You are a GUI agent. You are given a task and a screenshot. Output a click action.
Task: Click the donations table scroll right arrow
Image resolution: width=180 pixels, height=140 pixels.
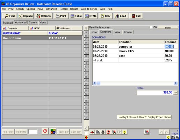coord(175,83)
